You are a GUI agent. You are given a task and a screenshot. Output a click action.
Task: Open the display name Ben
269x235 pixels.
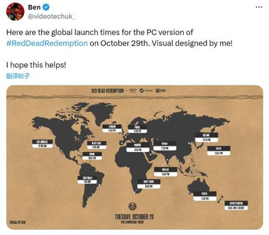click(x=35, y=8)
